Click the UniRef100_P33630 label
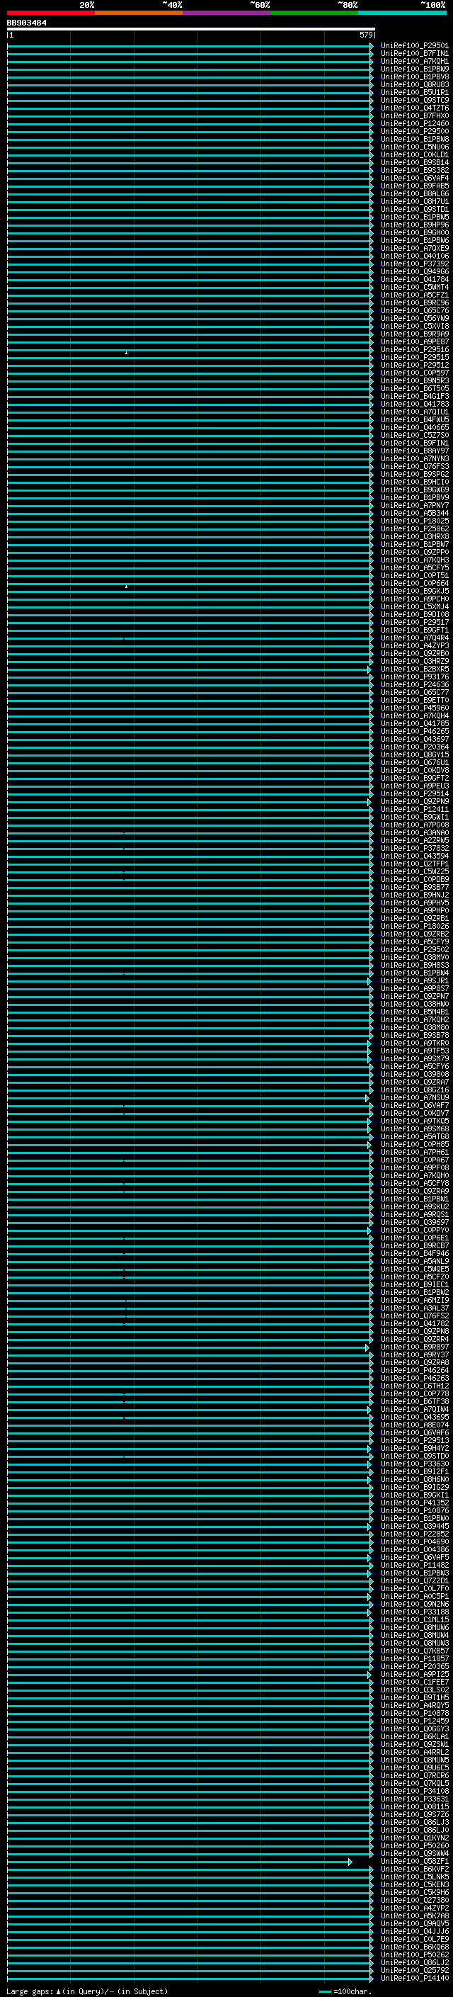Screen dimensions: 453x1997 pyautogui.click(x=414, y=1464)
